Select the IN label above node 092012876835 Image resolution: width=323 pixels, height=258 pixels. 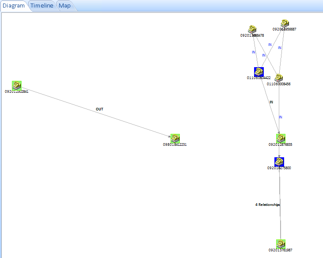pos(281,117)
